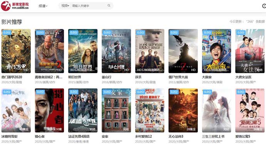The width and height of the screenshot is (266, 144).
Task: Click the 大赢家 movie poster
Action: (217, 51)
